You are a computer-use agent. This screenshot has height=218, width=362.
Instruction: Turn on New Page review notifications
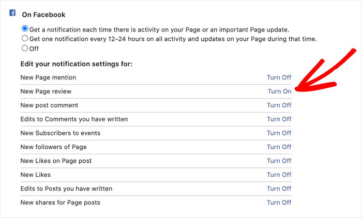click(280, 91)
